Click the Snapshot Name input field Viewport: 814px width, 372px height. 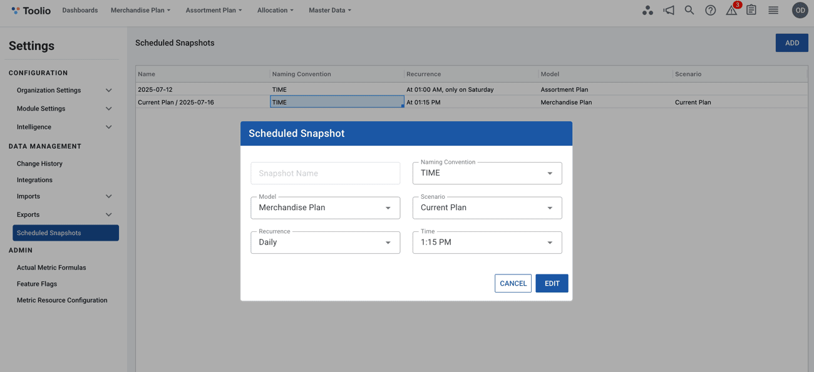click(x=325, y=173)
